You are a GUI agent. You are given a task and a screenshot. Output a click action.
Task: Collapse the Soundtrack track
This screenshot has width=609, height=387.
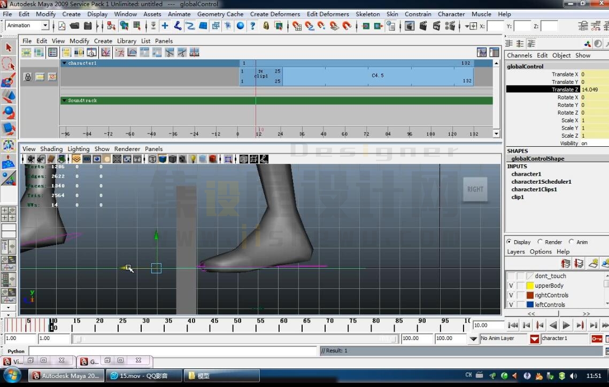click(x=64, y=100)
